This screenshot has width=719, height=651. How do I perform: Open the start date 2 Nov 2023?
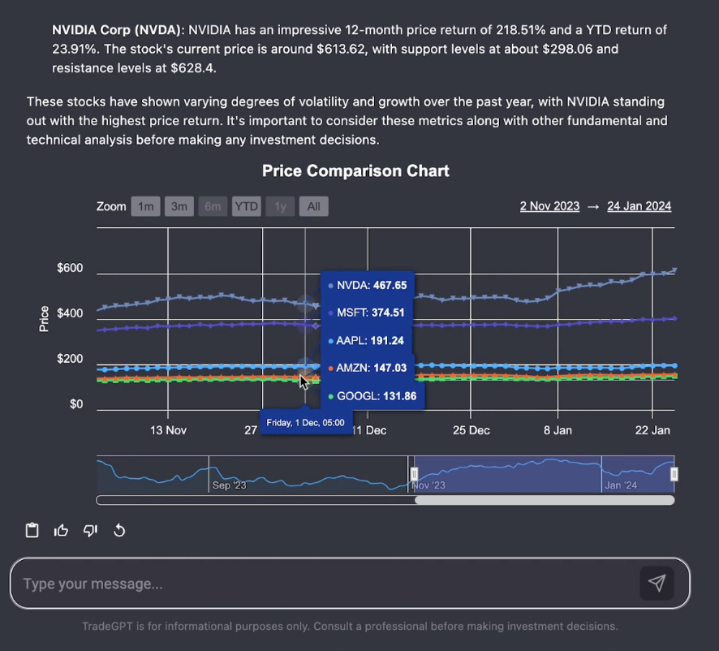pos(549,206)
